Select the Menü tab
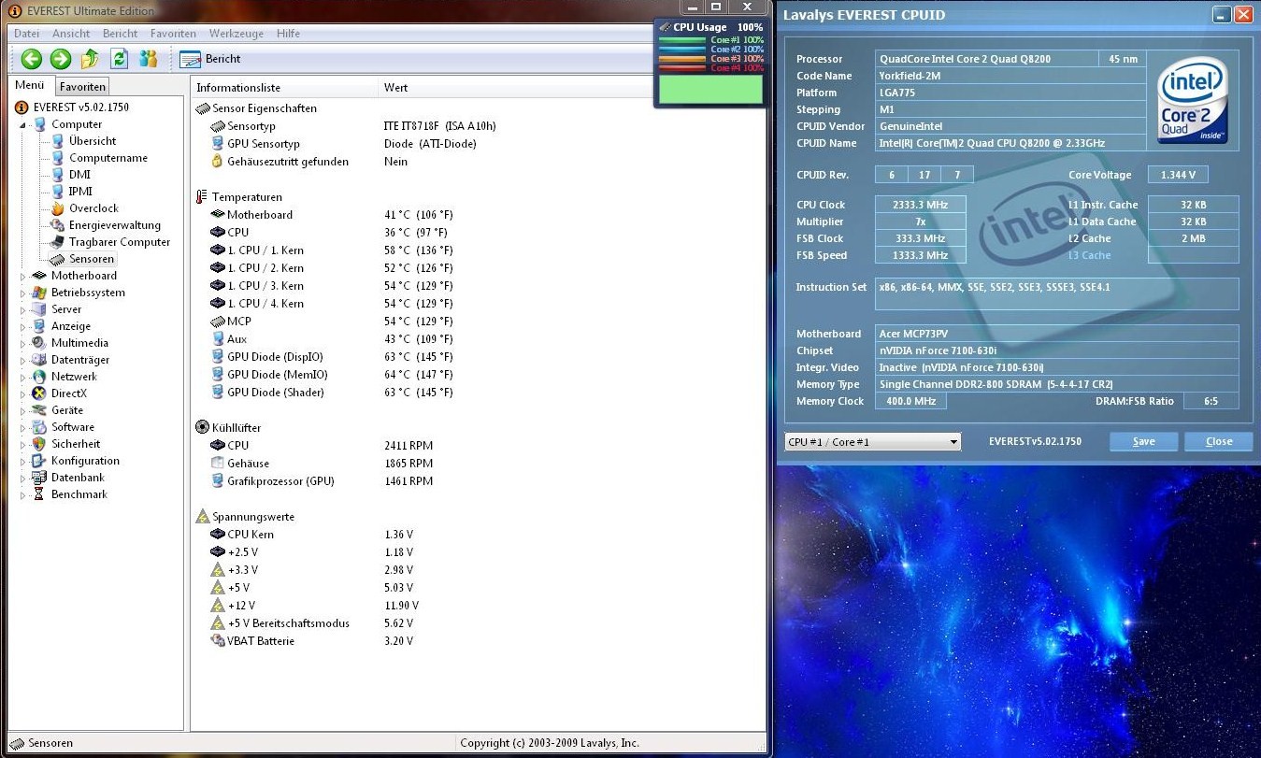Screen dimensions: 1261x758 point(30,85)
